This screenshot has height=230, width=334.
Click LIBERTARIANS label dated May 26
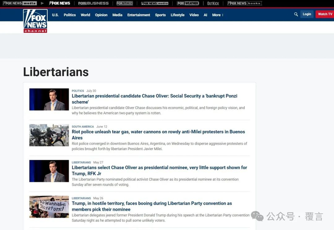point(81,198)
